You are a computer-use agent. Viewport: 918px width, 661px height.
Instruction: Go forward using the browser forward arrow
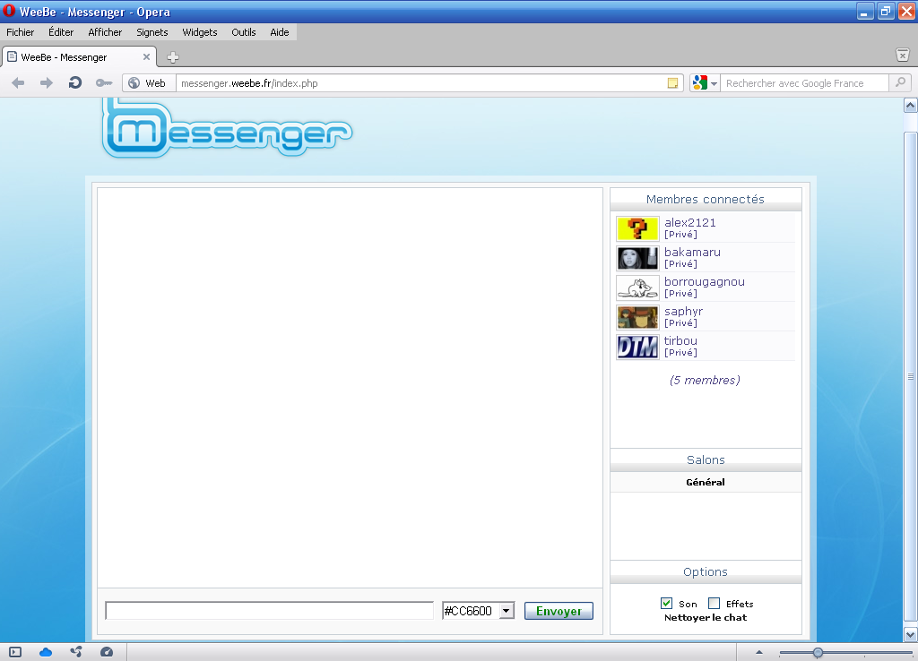pos(47,83)
